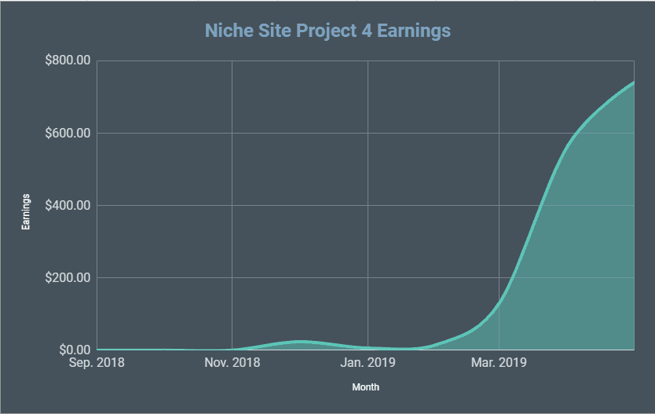655x414 pixels.
Task: Click the $200.00 y-axis label
Action: (x=68, y=277)
